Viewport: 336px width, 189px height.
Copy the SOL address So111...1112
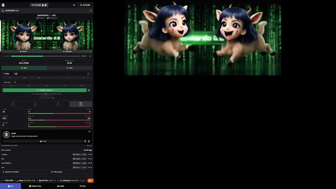[80, 167]
